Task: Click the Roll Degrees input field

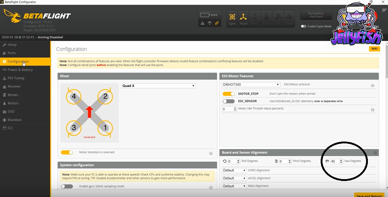Action: click(x=234, y=162)
